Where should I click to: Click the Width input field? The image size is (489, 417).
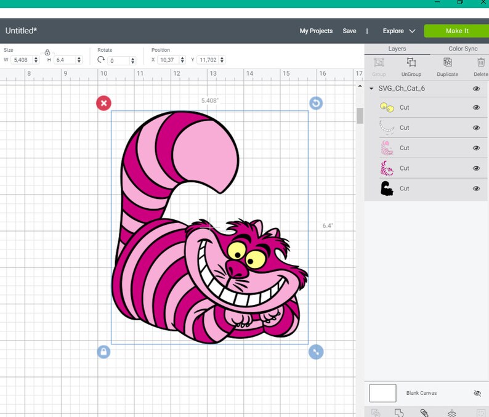tap(22, 60)
